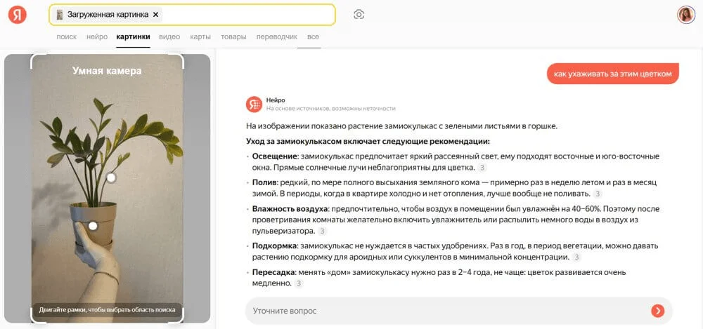This screenshot has height=329, width=703.
Task: Open the переводчик tab
Action: (x=276, y=36)
